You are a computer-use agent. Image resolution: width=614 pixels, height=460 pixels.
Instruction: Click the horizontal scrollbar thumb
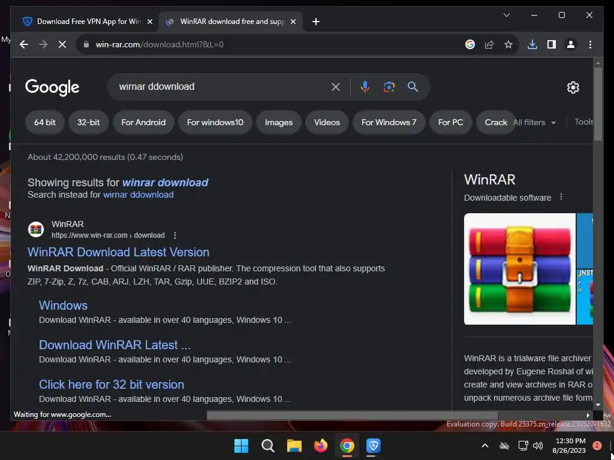click(x=352, y=415)
